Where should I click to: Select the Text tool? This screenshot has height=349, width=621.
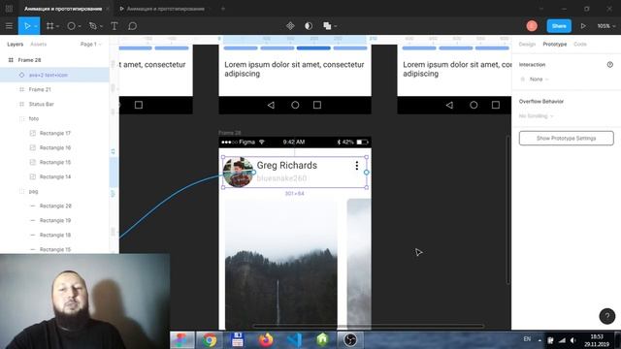pos(114,26)
